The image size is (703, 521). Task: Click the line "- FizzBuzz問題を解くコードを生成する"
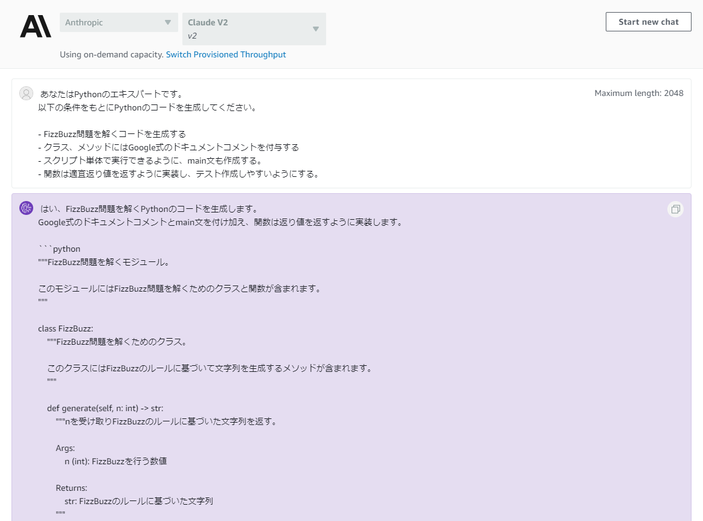pos(112,134)
